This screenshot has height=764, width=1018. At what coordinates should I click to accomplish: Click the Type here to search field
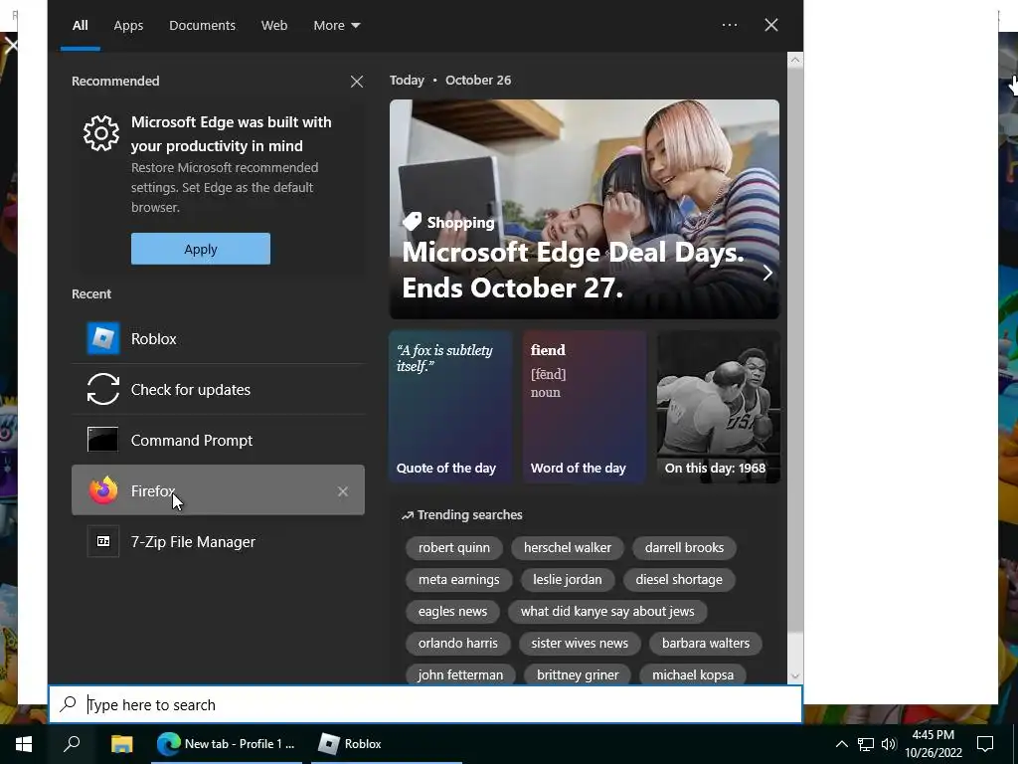425,704
